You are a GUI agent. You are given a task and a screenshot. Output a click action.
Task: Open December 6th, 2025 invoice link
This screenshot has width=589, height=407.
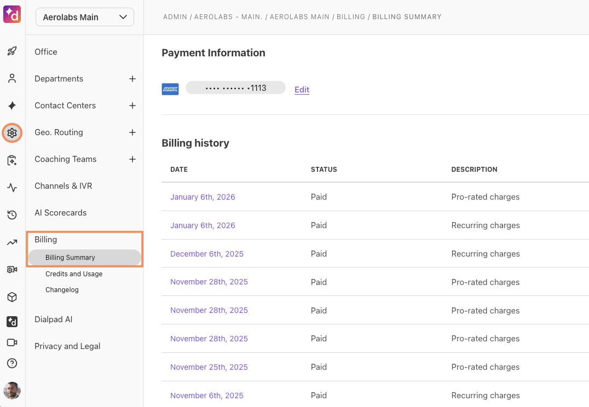[207, 254]
